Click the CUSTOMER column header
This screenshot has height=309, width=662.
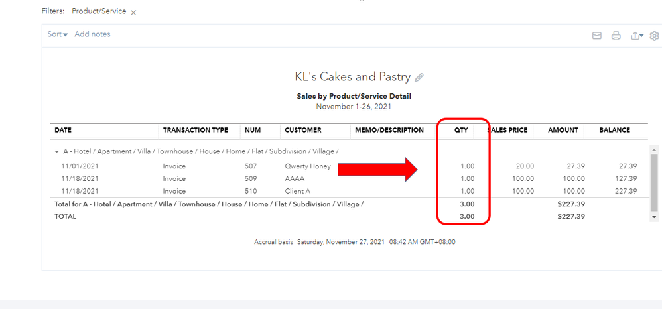(303, 130)
